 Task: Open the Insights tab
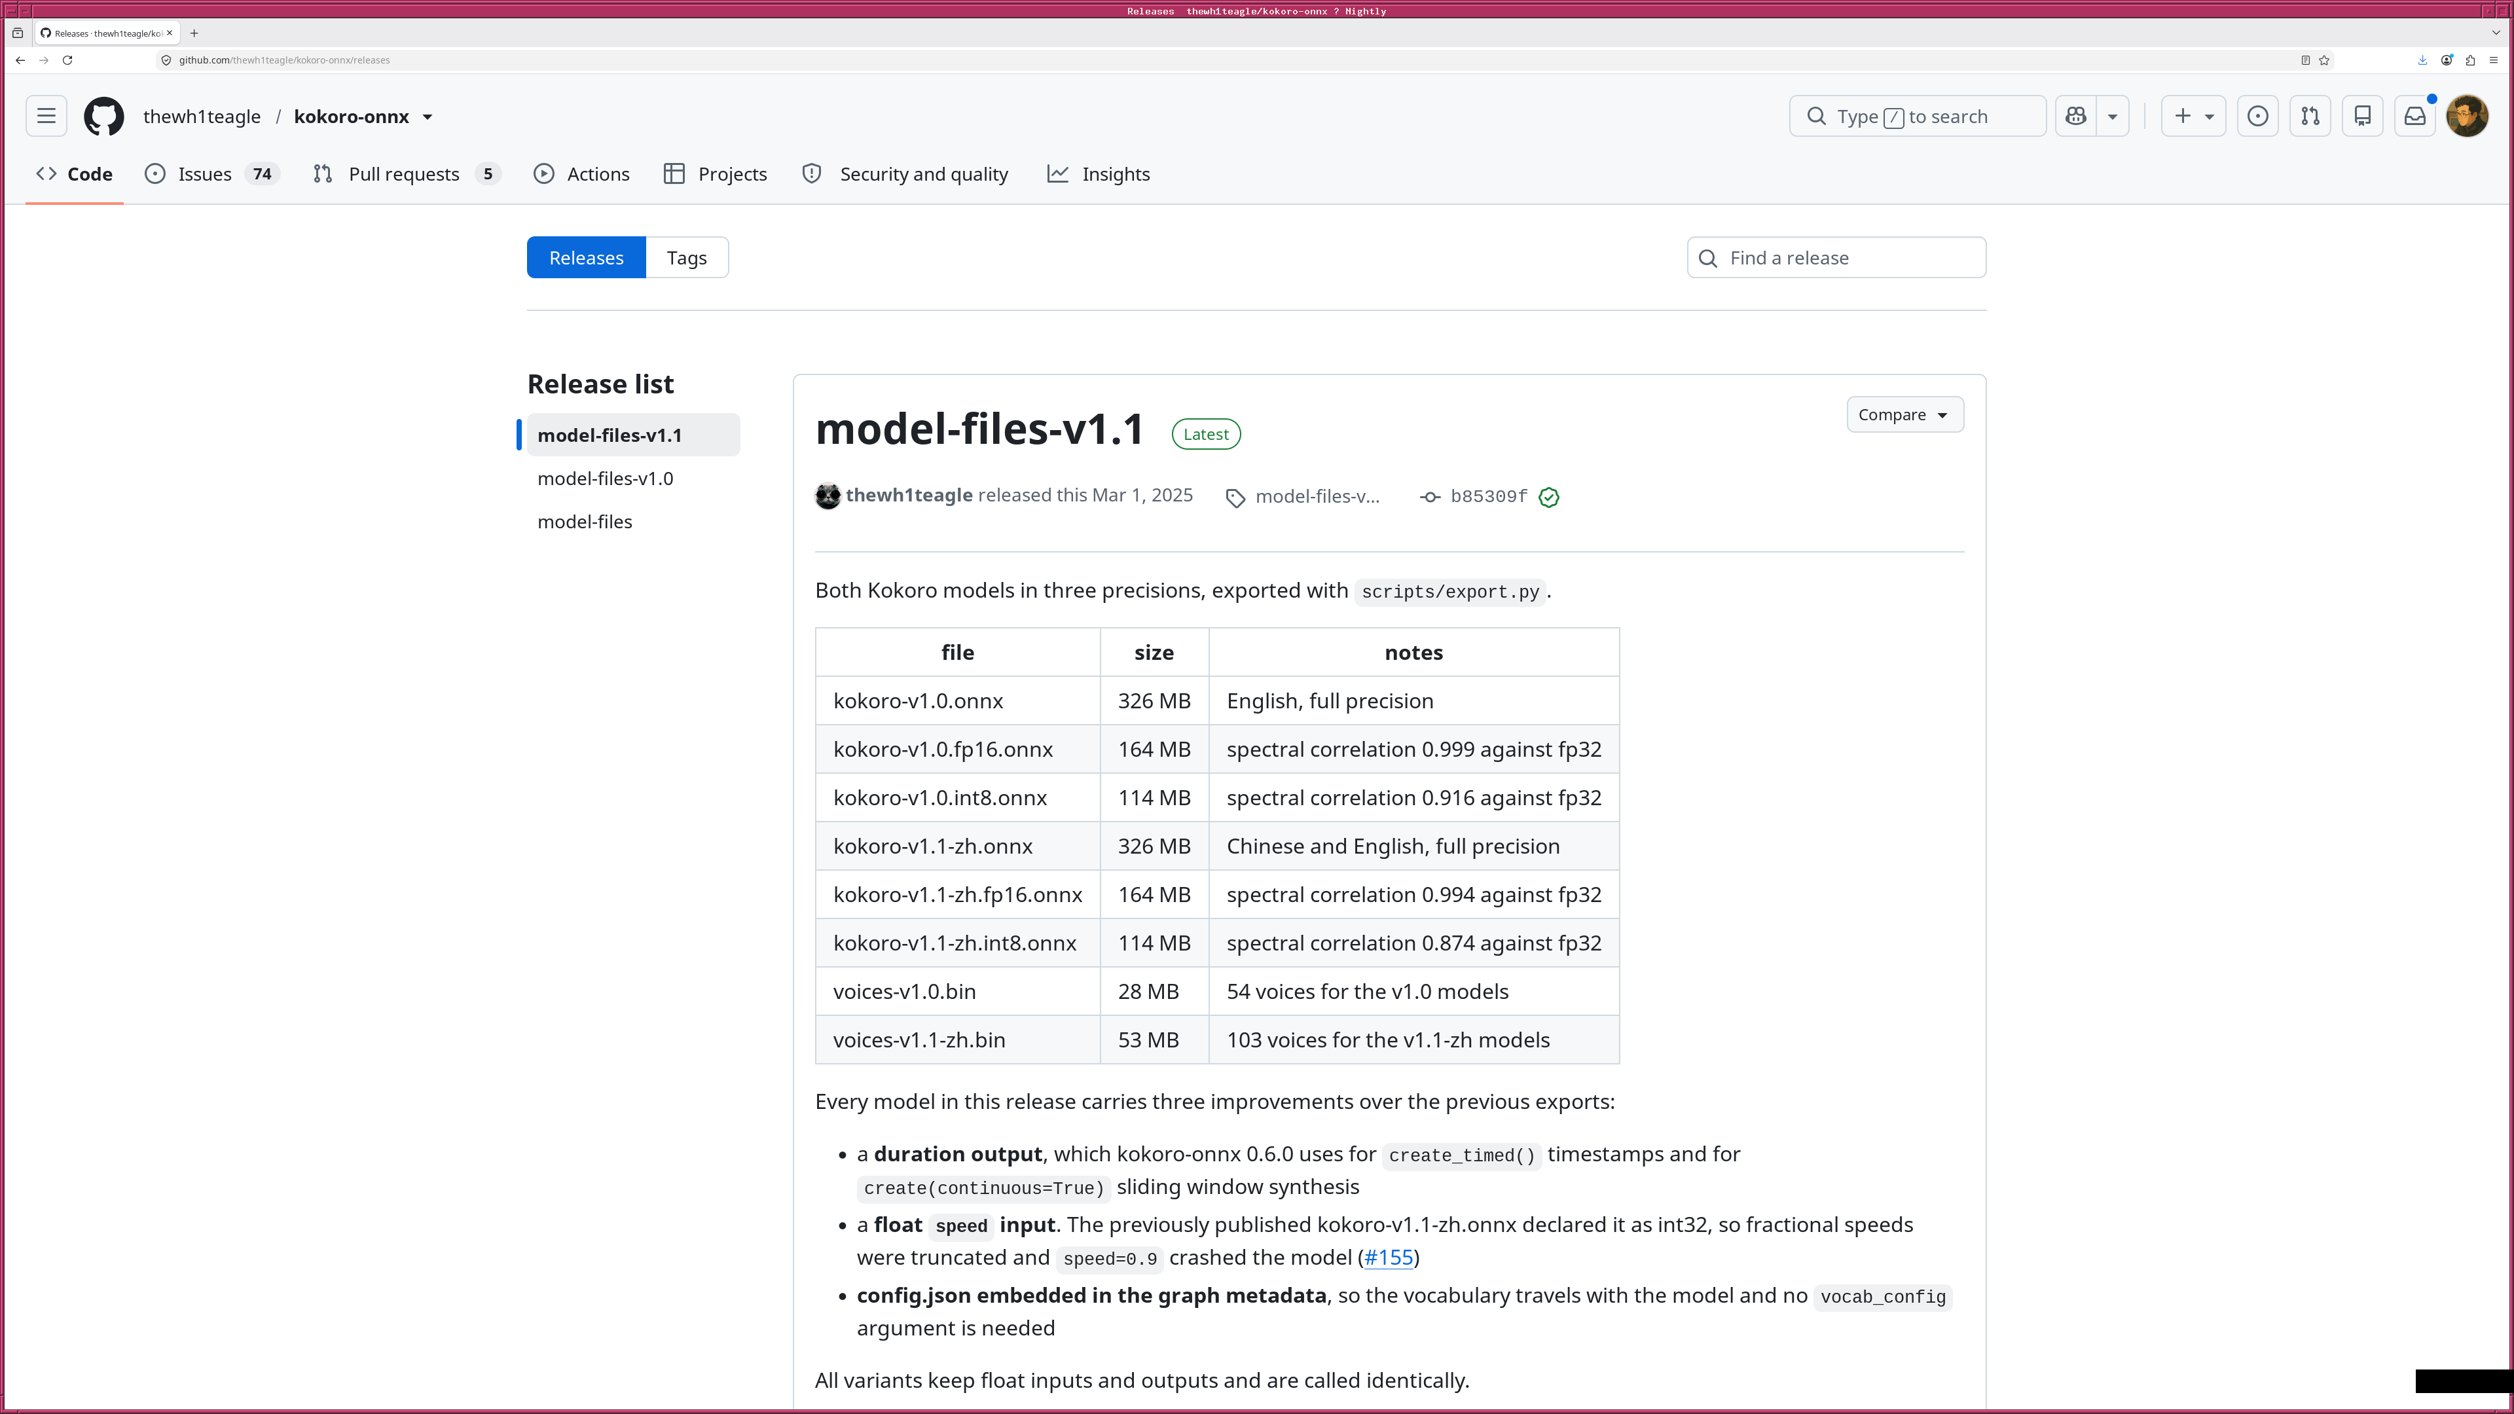(1099, 173)
